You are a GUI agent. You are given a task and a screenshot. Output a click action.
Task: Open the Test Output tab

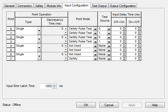tap(99, 6)
